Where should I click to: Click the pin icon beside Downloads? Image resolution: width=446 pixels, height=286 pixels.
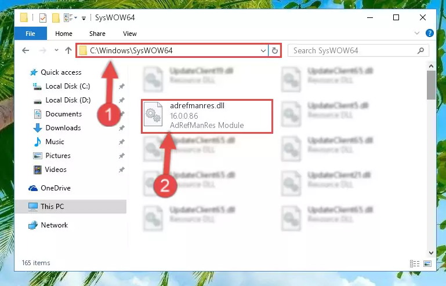coord(121,128)
